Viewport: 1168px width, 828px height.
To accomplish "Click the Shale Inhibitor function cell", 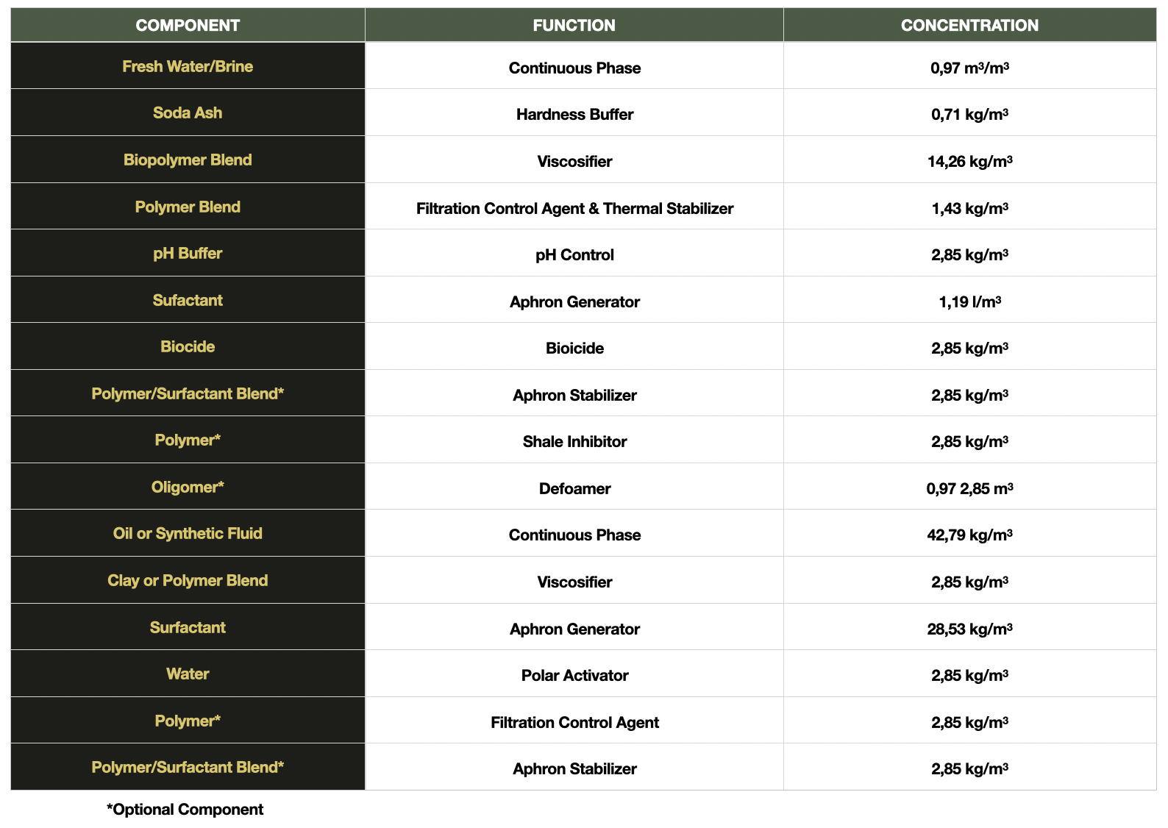I will (x=574, y=441).
